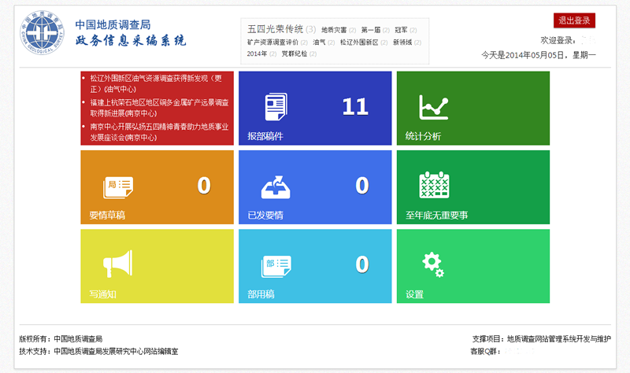Open news item 福建上杭荣石地区地区铜多金属矿产

159,108
